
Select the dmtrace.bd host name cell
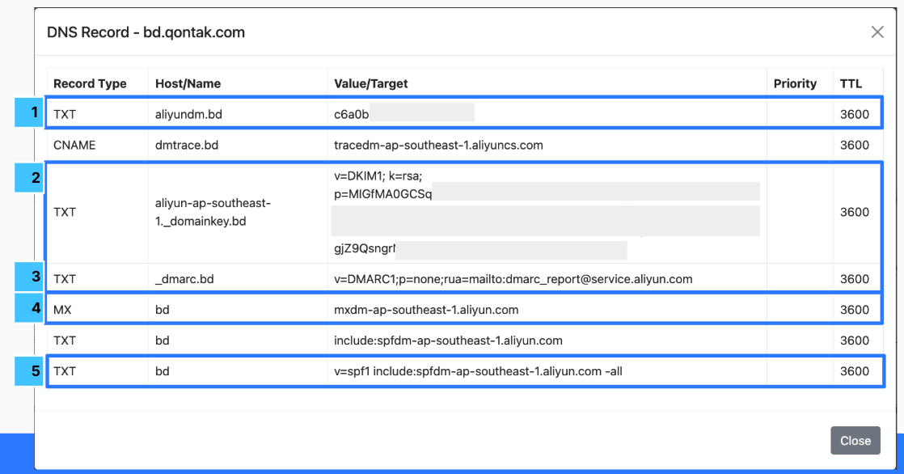(x=187, y=146)
